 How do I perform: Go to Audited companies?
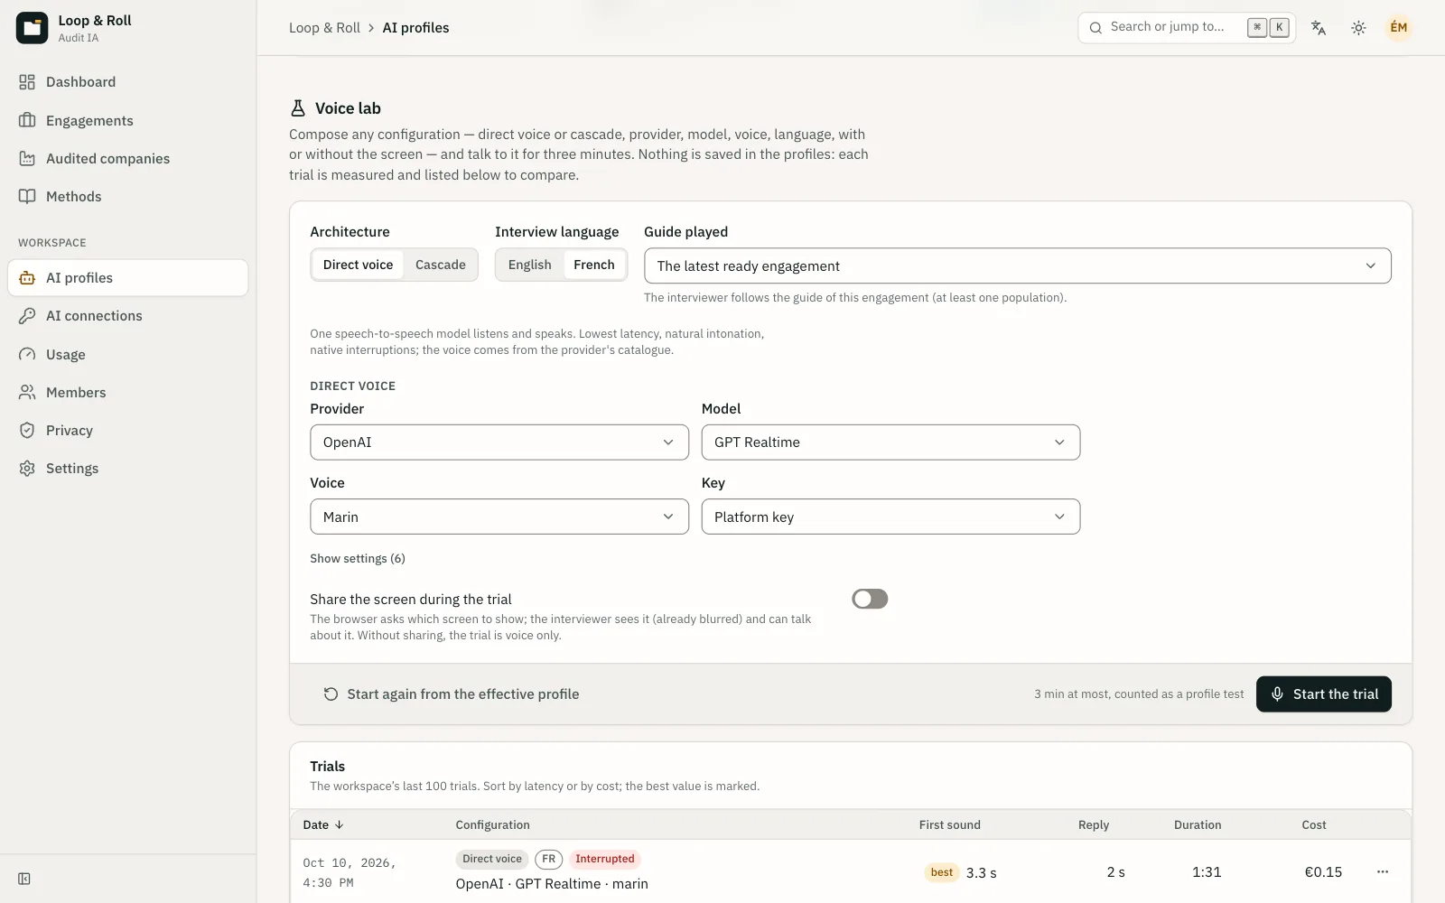pyautogui.click(x=127, y=158)
